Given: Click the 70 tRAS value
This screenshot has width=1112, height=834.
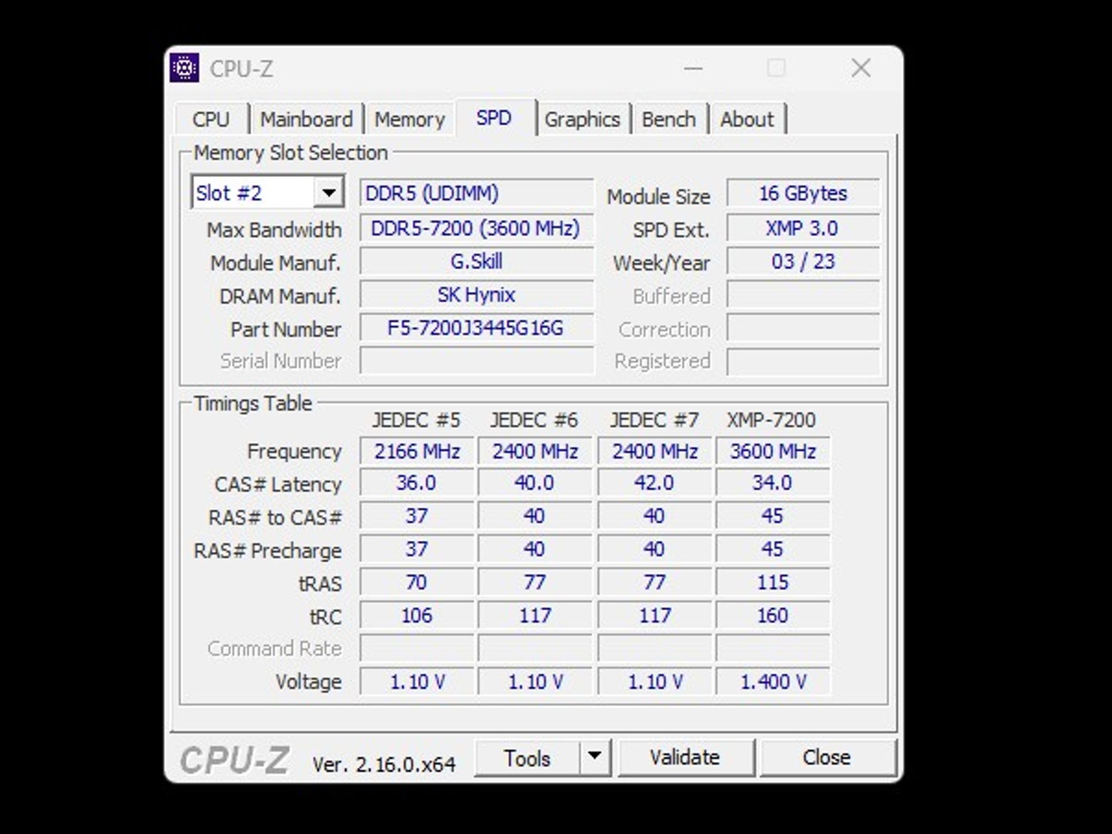Looking at the screenshot, I should click(x=416, y=582).
